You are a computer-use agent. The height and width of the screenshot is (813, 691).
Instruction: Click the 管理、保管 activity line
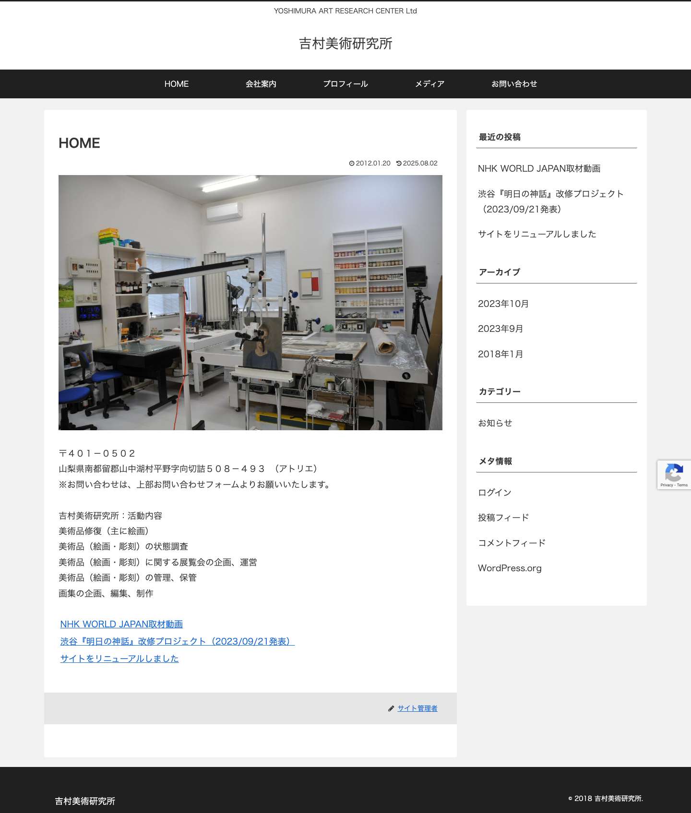click(x=128, y=577)
